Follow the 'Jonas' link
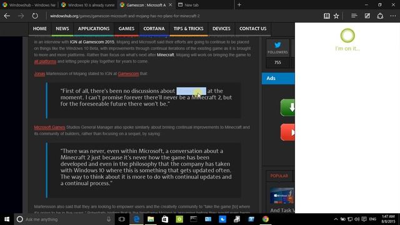This screenshot has height=225, width=400. [39, 74]
